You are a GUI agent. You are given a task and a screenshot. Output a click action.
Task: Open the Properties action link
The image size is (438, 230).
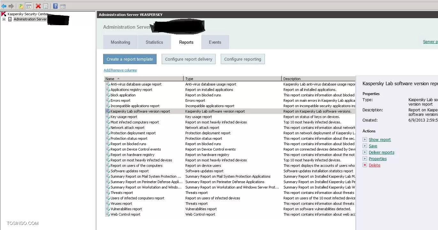tap(378, 159)
